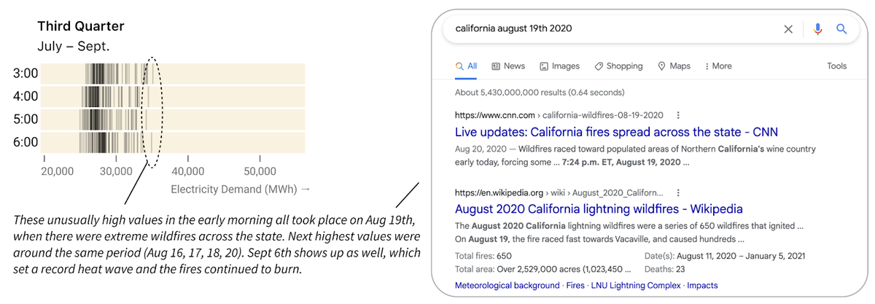
Task: Click the 6:00 heatmap row strip
Action: (173, 141)
